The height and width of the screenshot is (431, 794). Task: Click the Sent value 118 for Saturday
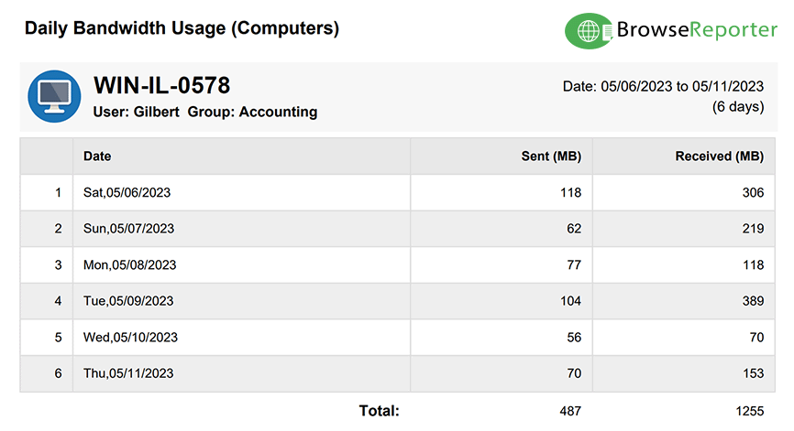pyautogui.click(x=570, y=192)
